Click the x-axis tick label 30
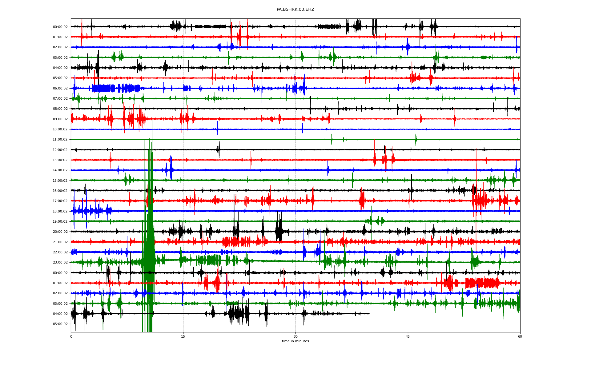 295,336
